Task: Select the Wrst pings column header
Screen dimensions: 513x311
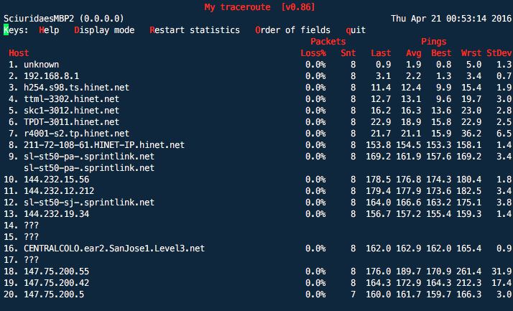Action: tap(471, 53)
